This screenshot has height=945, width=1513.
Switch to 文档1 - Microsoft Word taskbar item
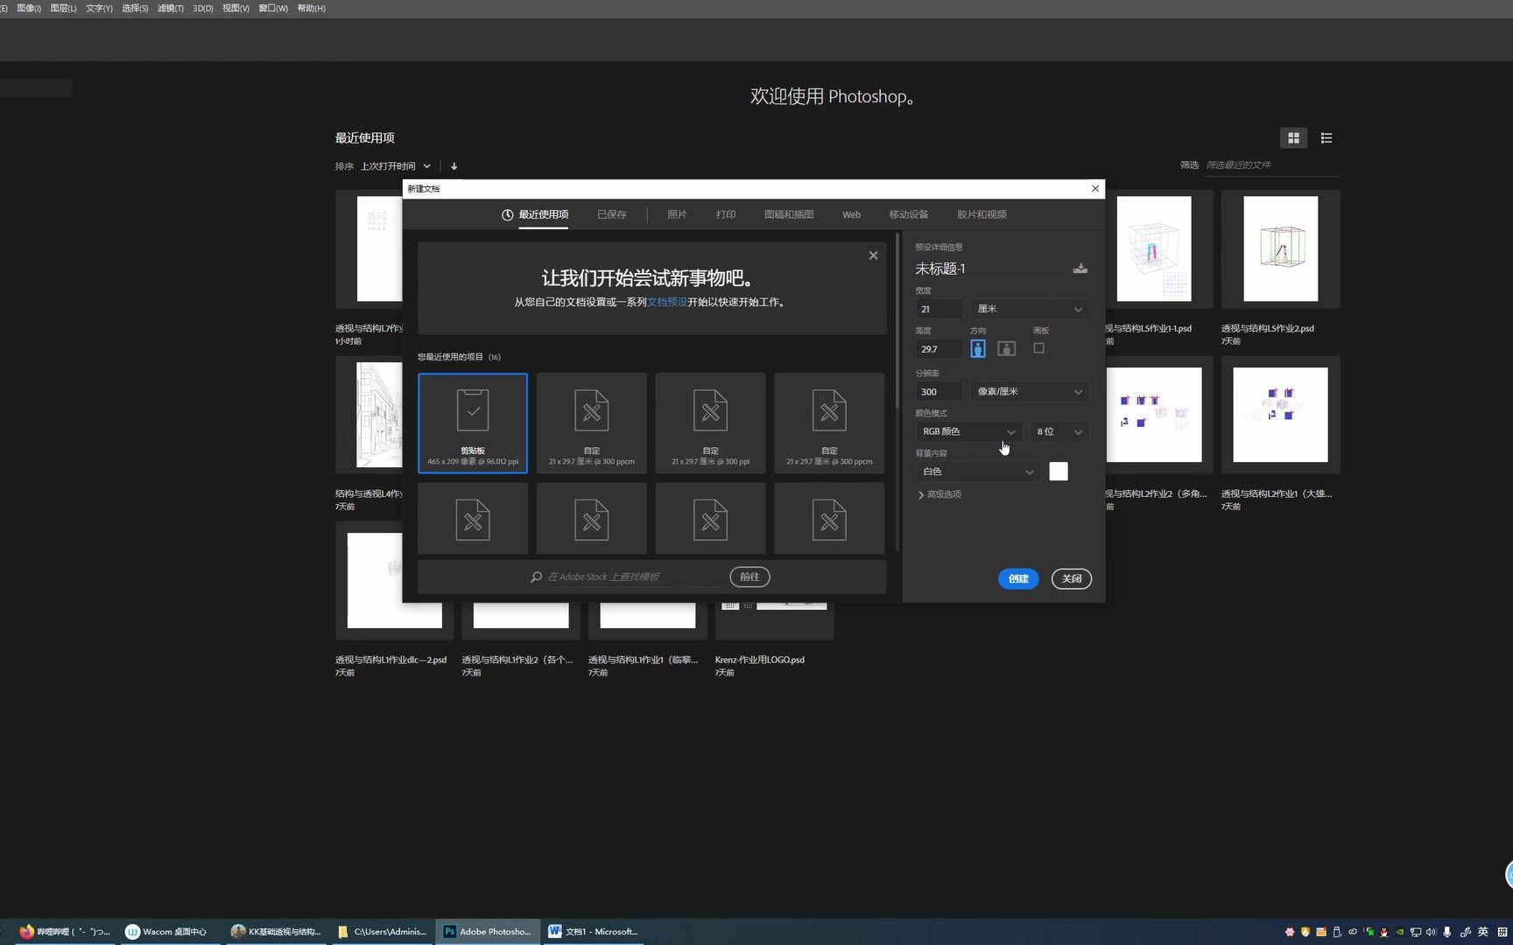point(594,932)
